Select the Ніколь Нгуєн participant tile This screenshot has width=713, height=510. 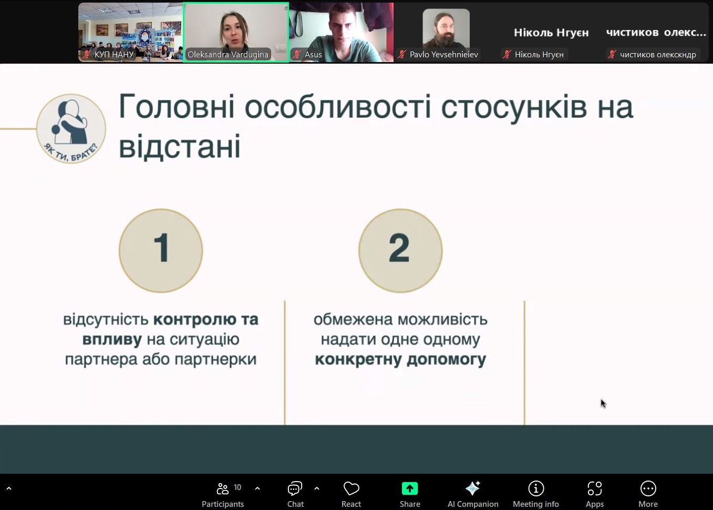[551, 33]
